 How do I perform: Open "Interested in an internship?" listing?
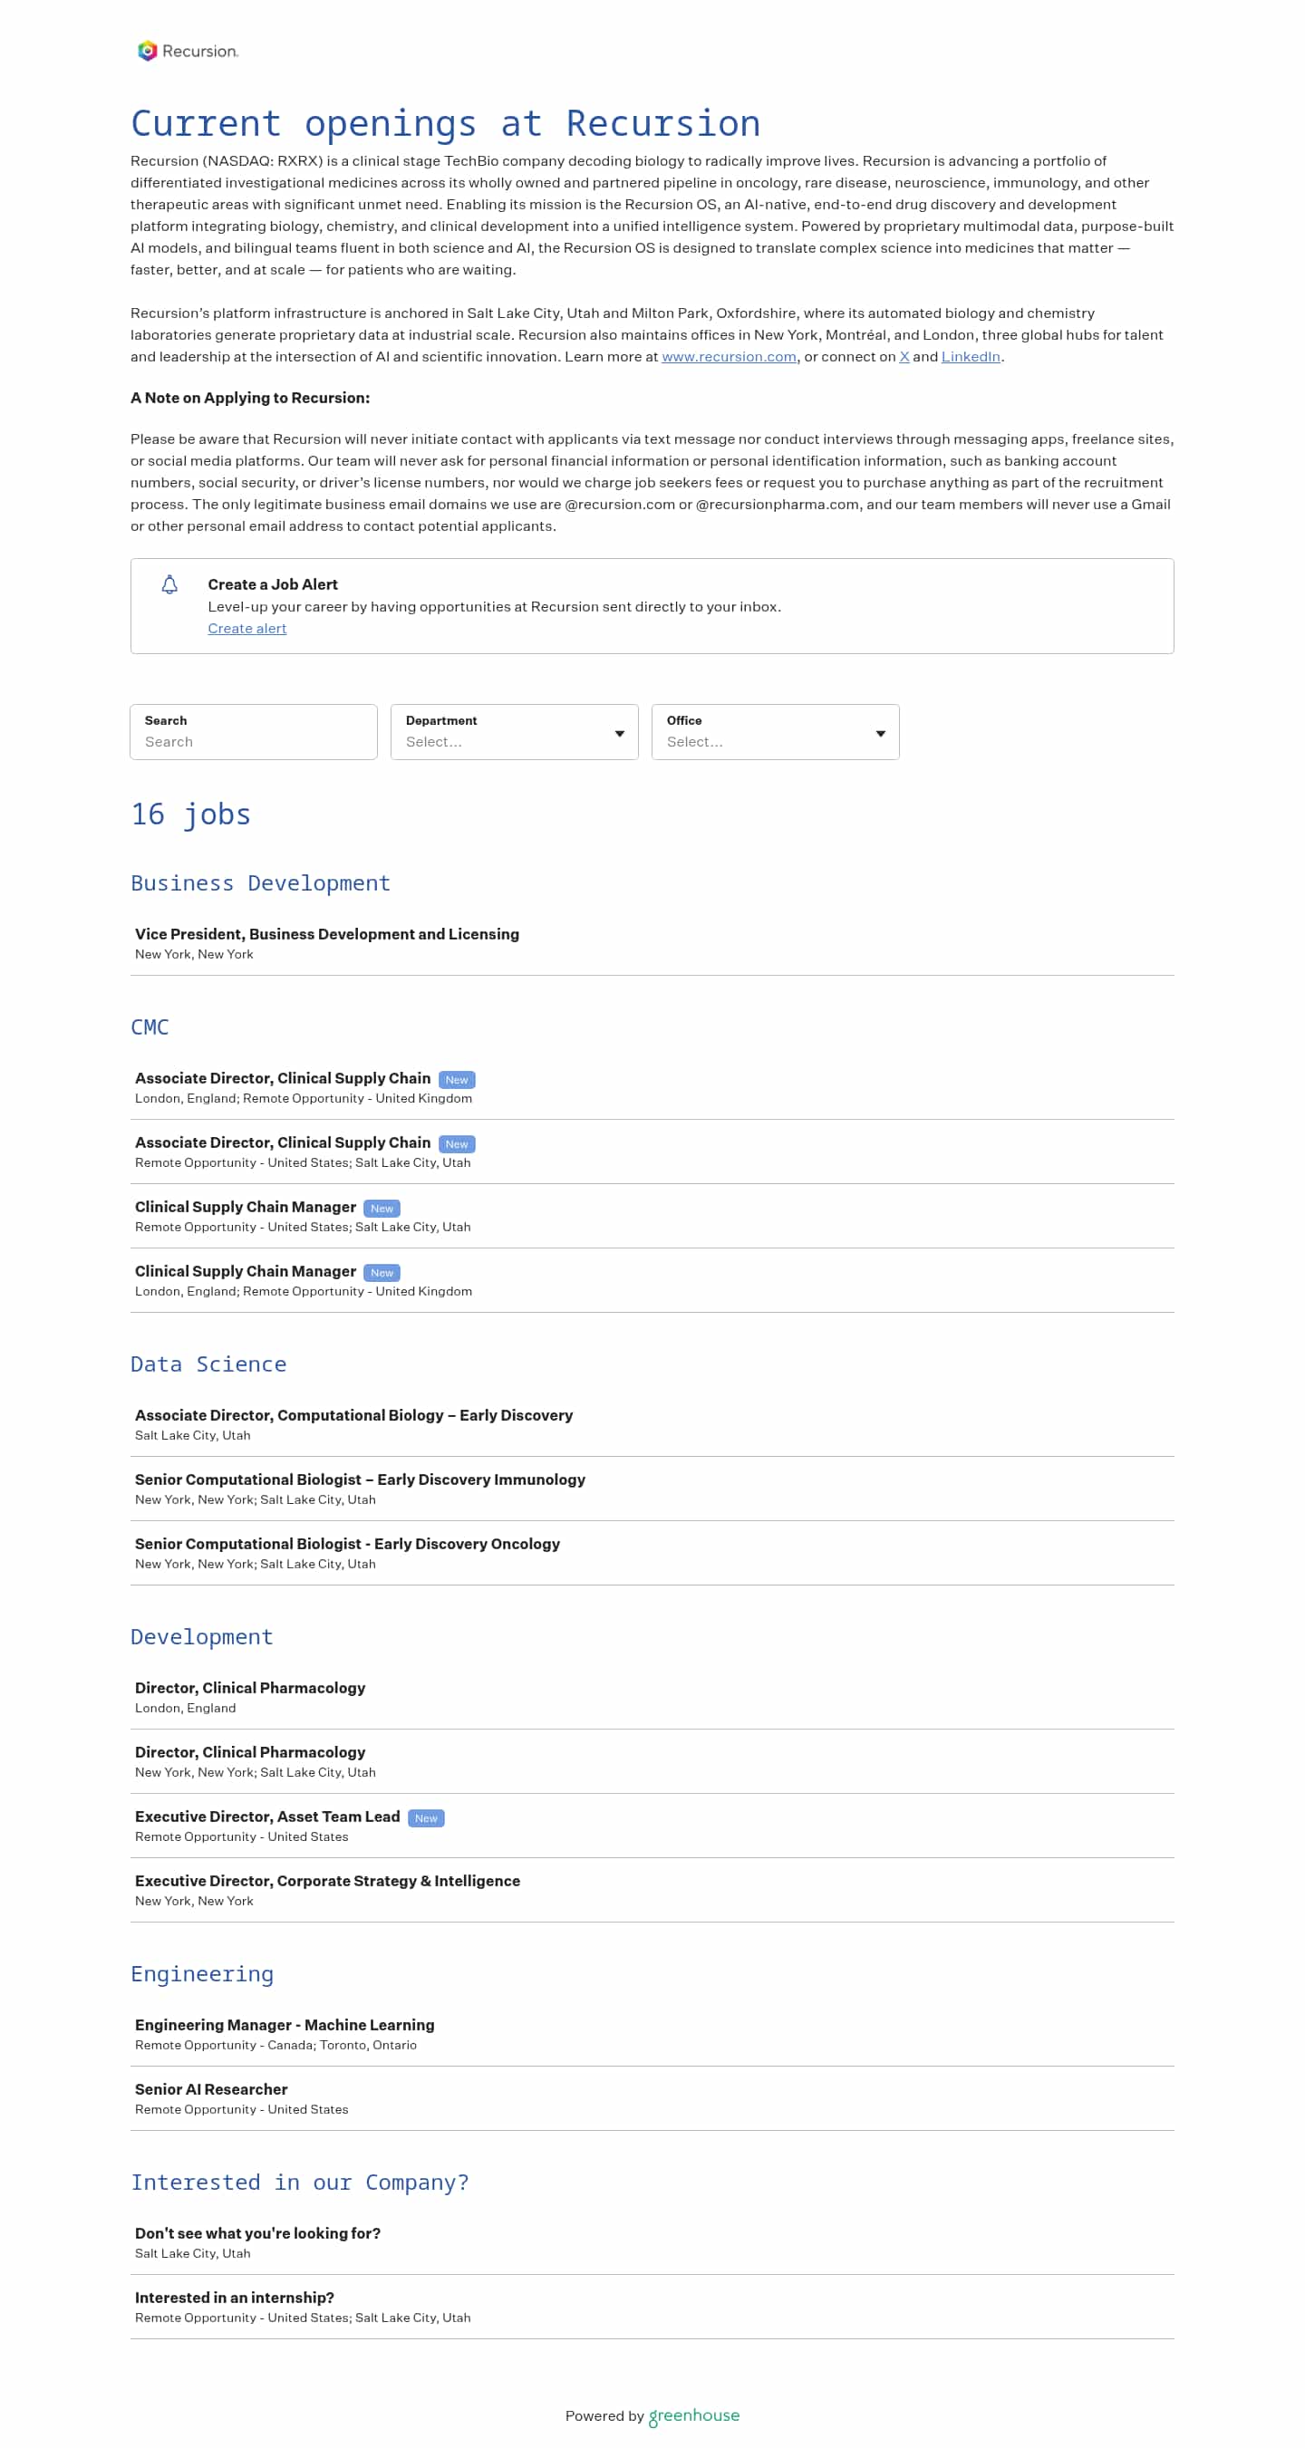tap(652, 2308)
